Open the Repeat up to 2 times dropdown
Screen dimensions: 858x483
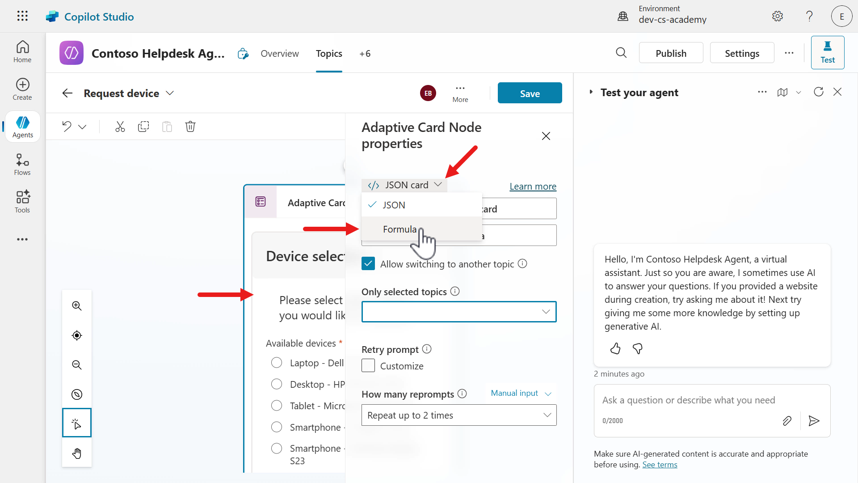tap(459, 415)
